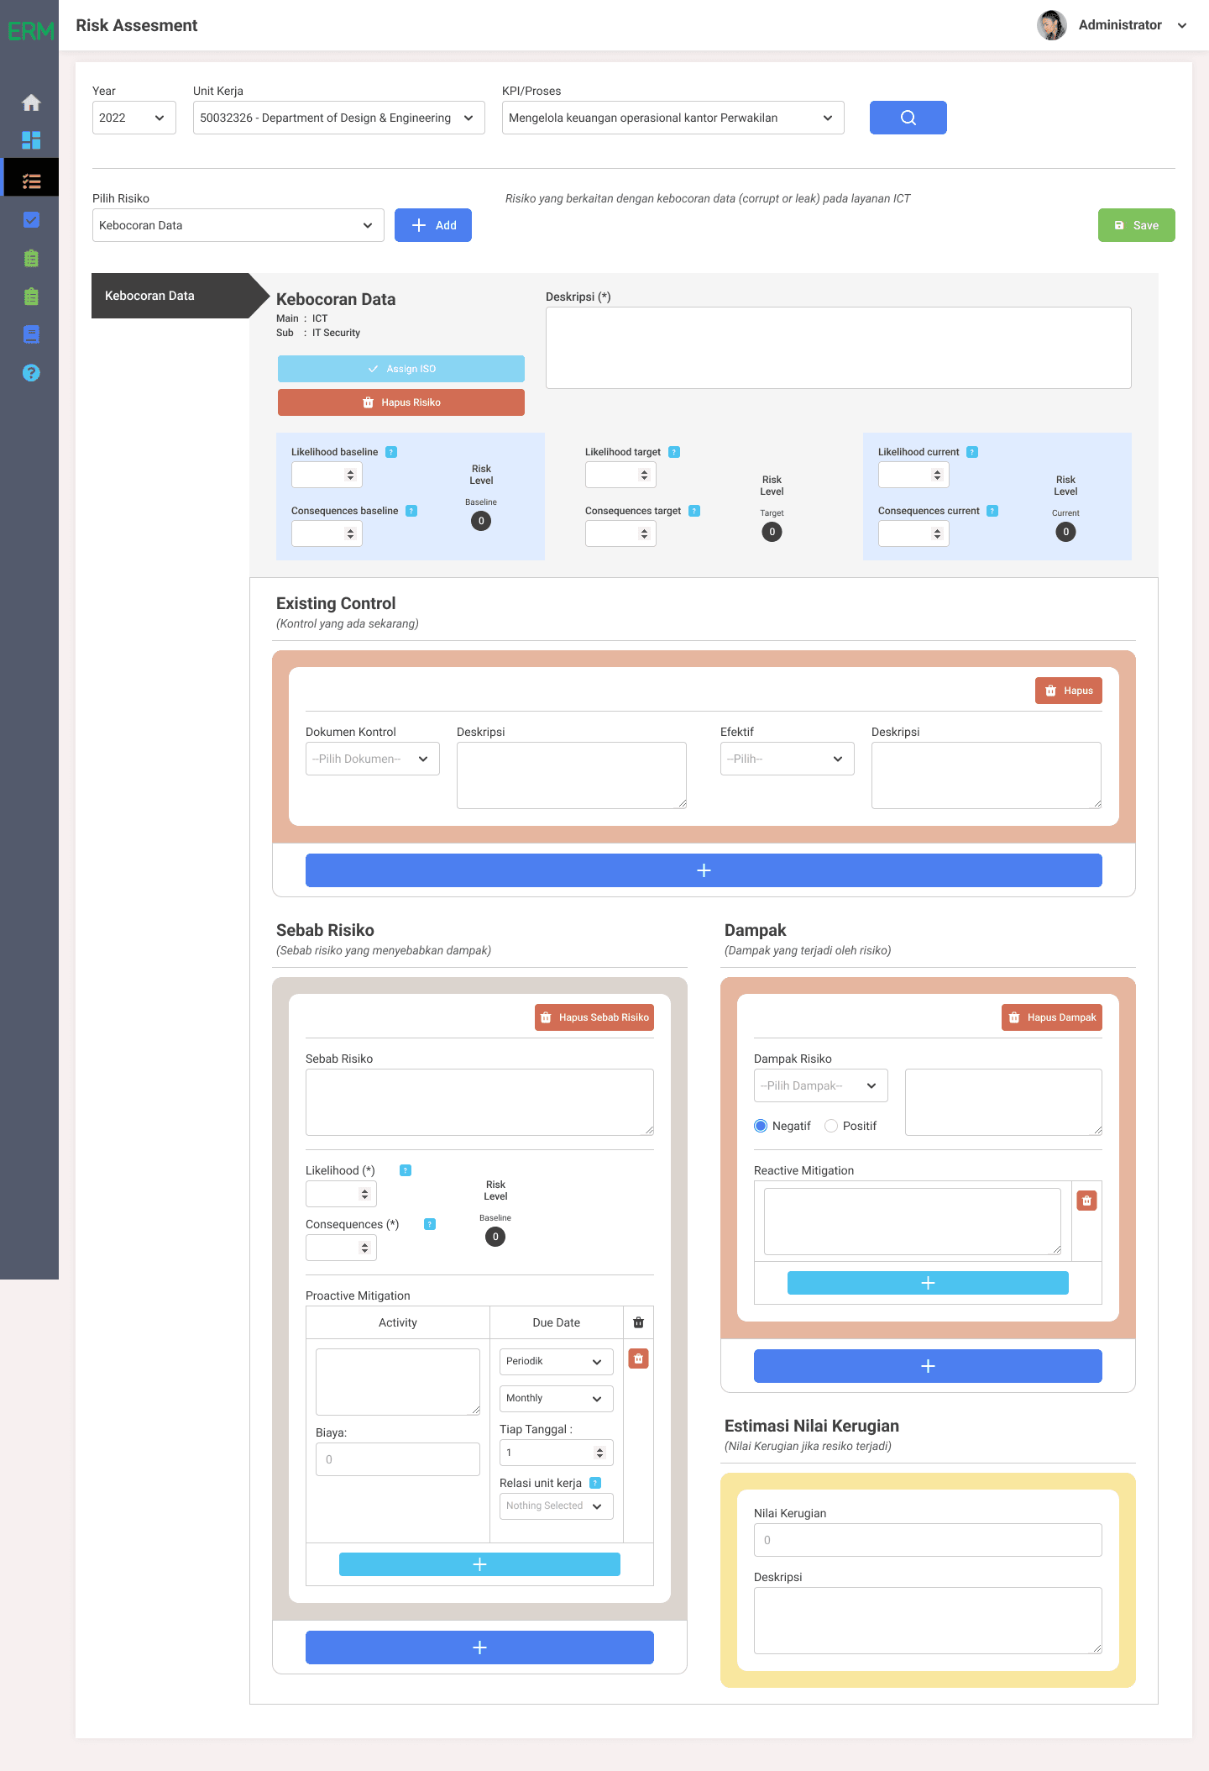Click the Consequences target help icon
Viewport: 1209px width, 1771px height.
694,511
